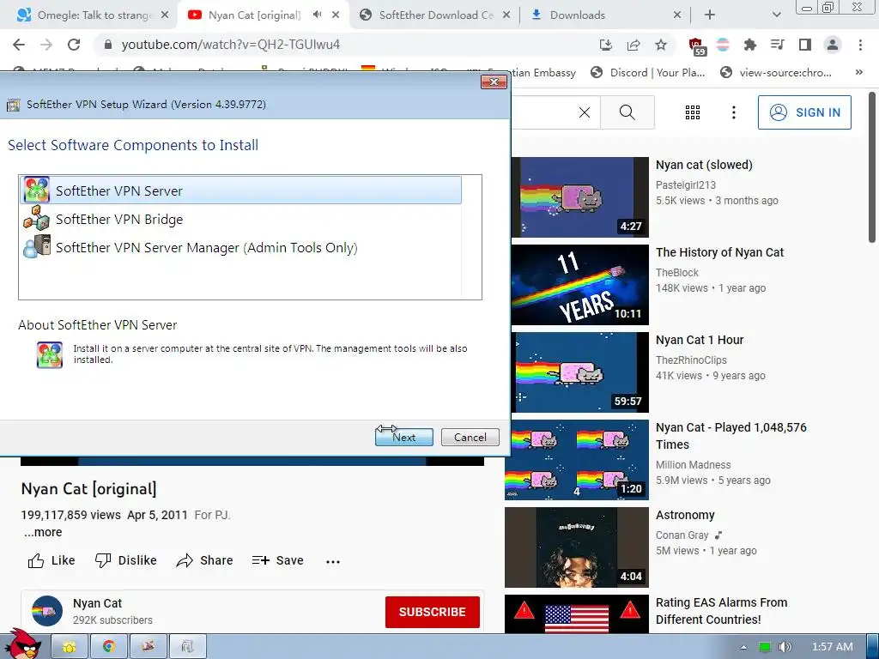Save Nyan Cat video to playlist
The width and height of the screenshot is (879, 659).
point(277,560)
